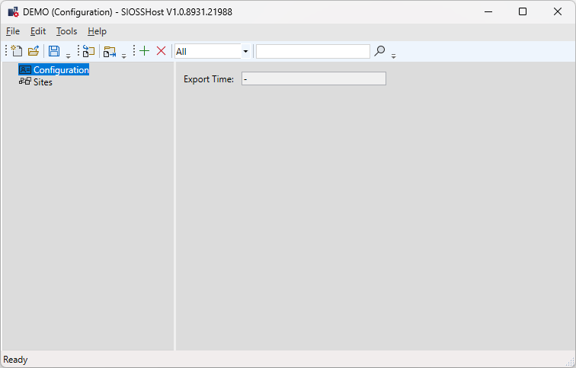Click the Open folder icon in toolbar
Image resolution: width=576 pixels, height=368 pixels.
point(34,51)
